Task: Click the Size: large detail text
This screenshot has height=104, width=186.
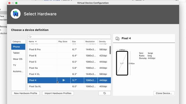Action: [146, 53]
